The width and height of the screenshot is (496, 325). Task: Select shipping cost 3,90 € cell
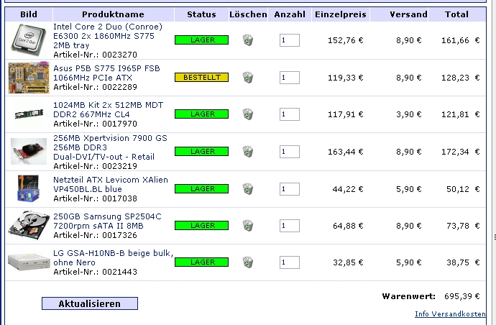point(409,114)
